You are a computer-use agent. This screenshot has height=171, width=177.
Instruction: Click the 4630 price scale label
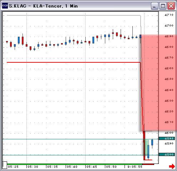(169, 101)
